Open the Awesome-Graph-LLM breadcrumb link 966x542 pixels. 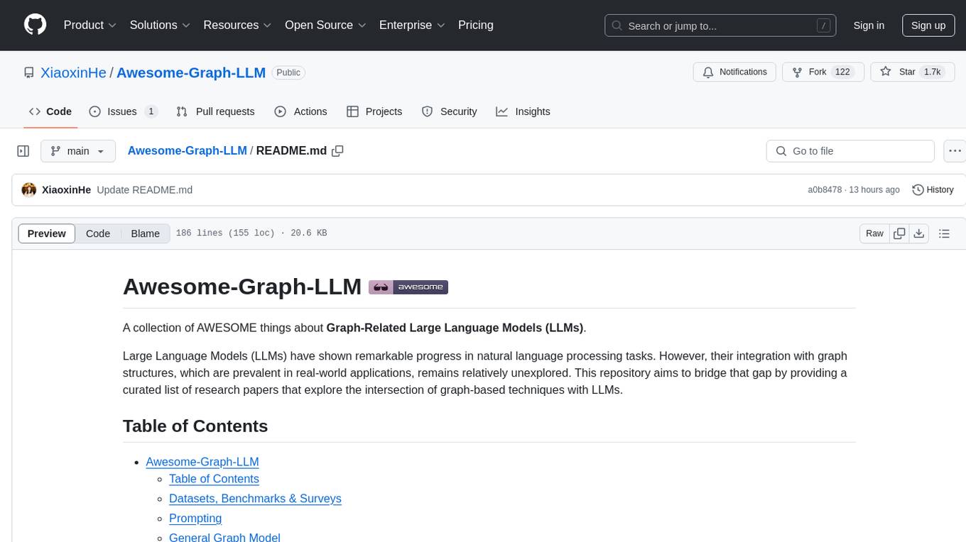[x=187, y=150]
